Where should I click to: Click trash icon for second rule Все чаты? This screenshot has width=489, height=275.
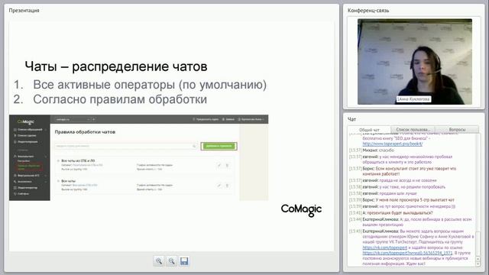(227, 186)
